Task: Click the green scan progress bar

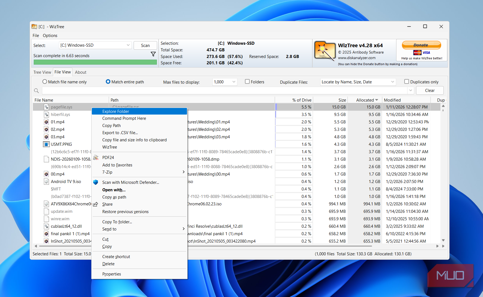Action: (x=95, y=62)
